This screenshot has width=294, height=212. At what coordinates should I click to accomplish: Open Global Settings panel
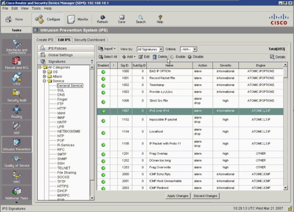66,55
